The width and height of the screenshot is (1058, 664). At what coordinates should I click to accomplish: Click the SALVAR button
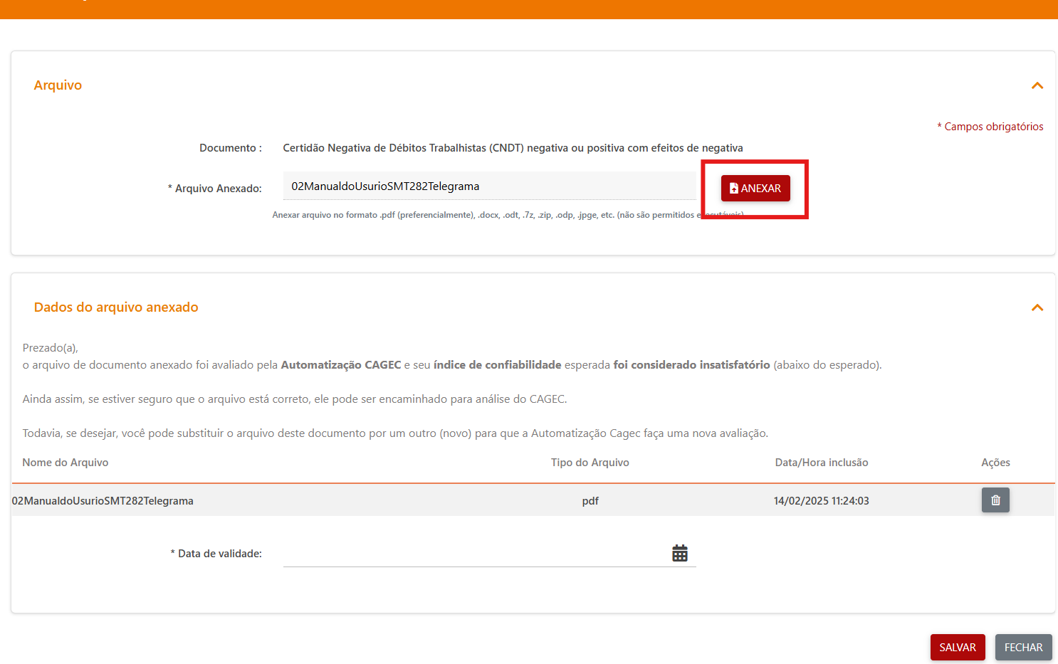click(x=957, y=647)
